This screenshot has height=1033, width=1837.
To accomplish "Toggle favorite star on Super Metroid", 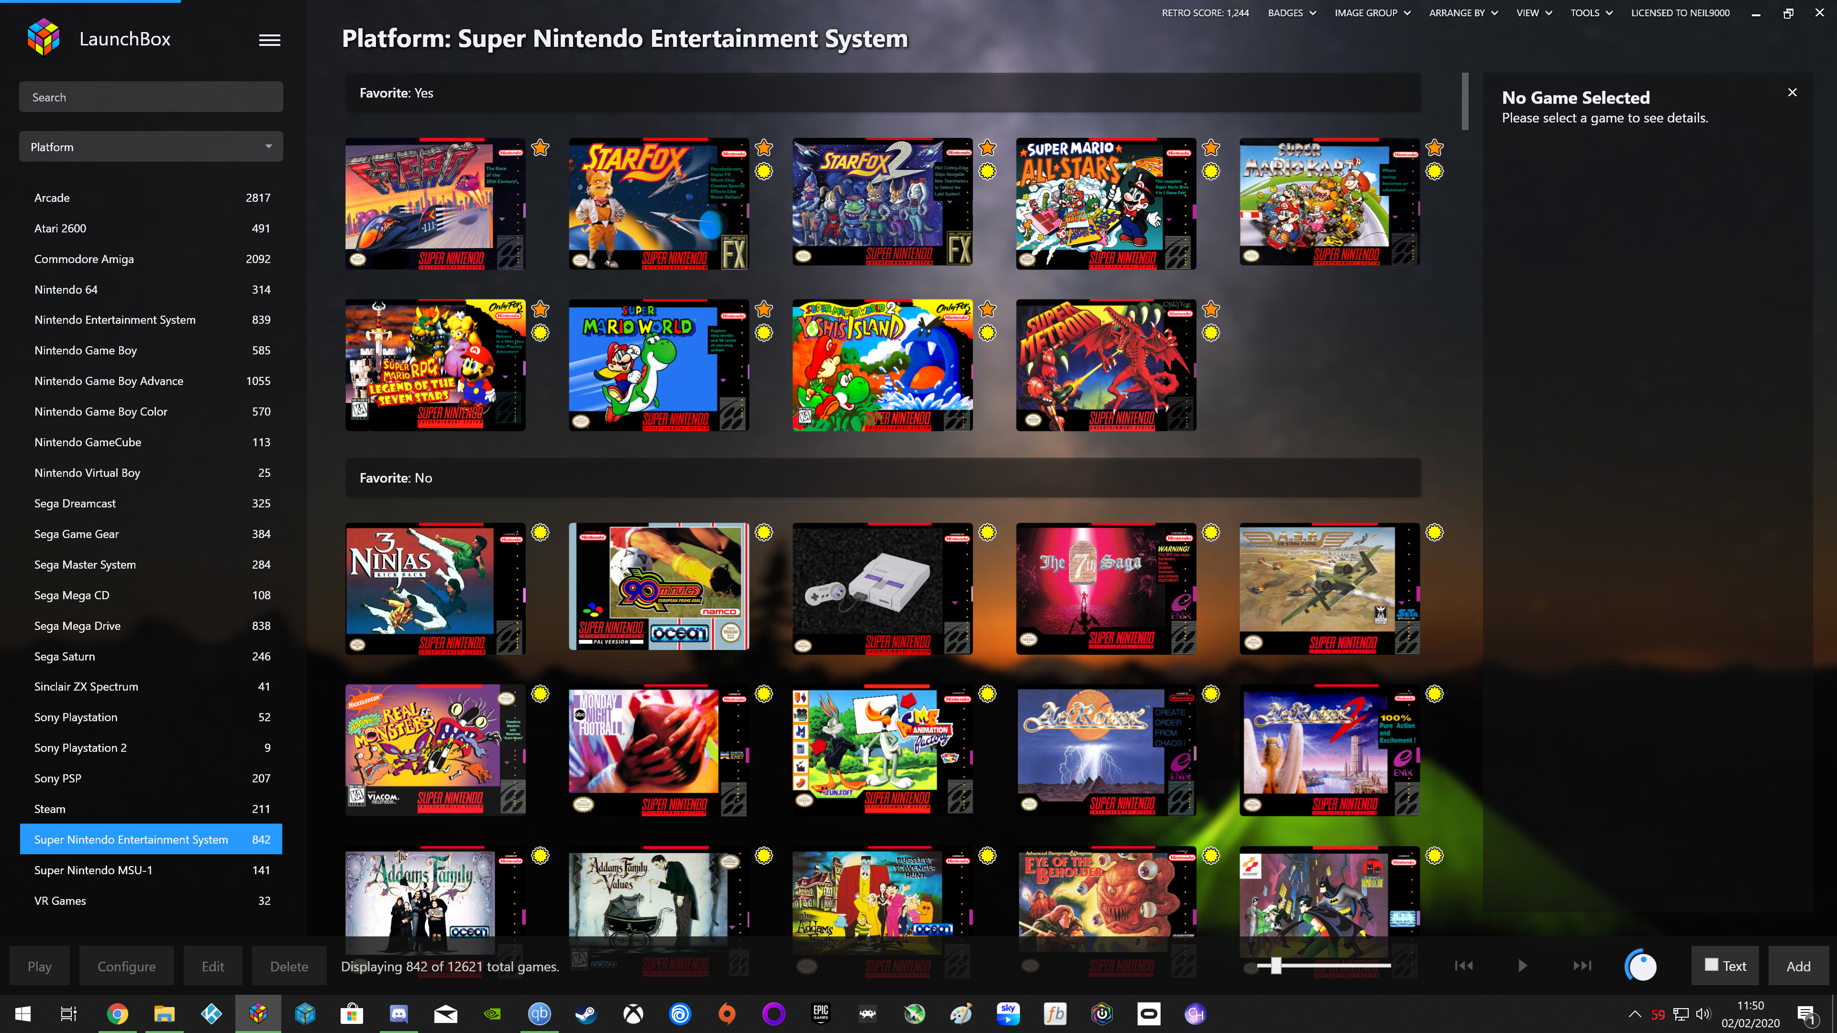I will (x=1211, y=308).
